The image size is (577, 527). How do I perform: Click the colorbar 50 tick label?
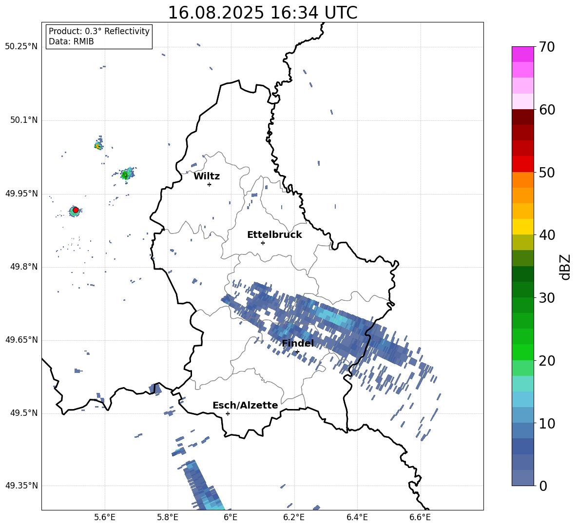pyautogui.click(x=547, y=172)
